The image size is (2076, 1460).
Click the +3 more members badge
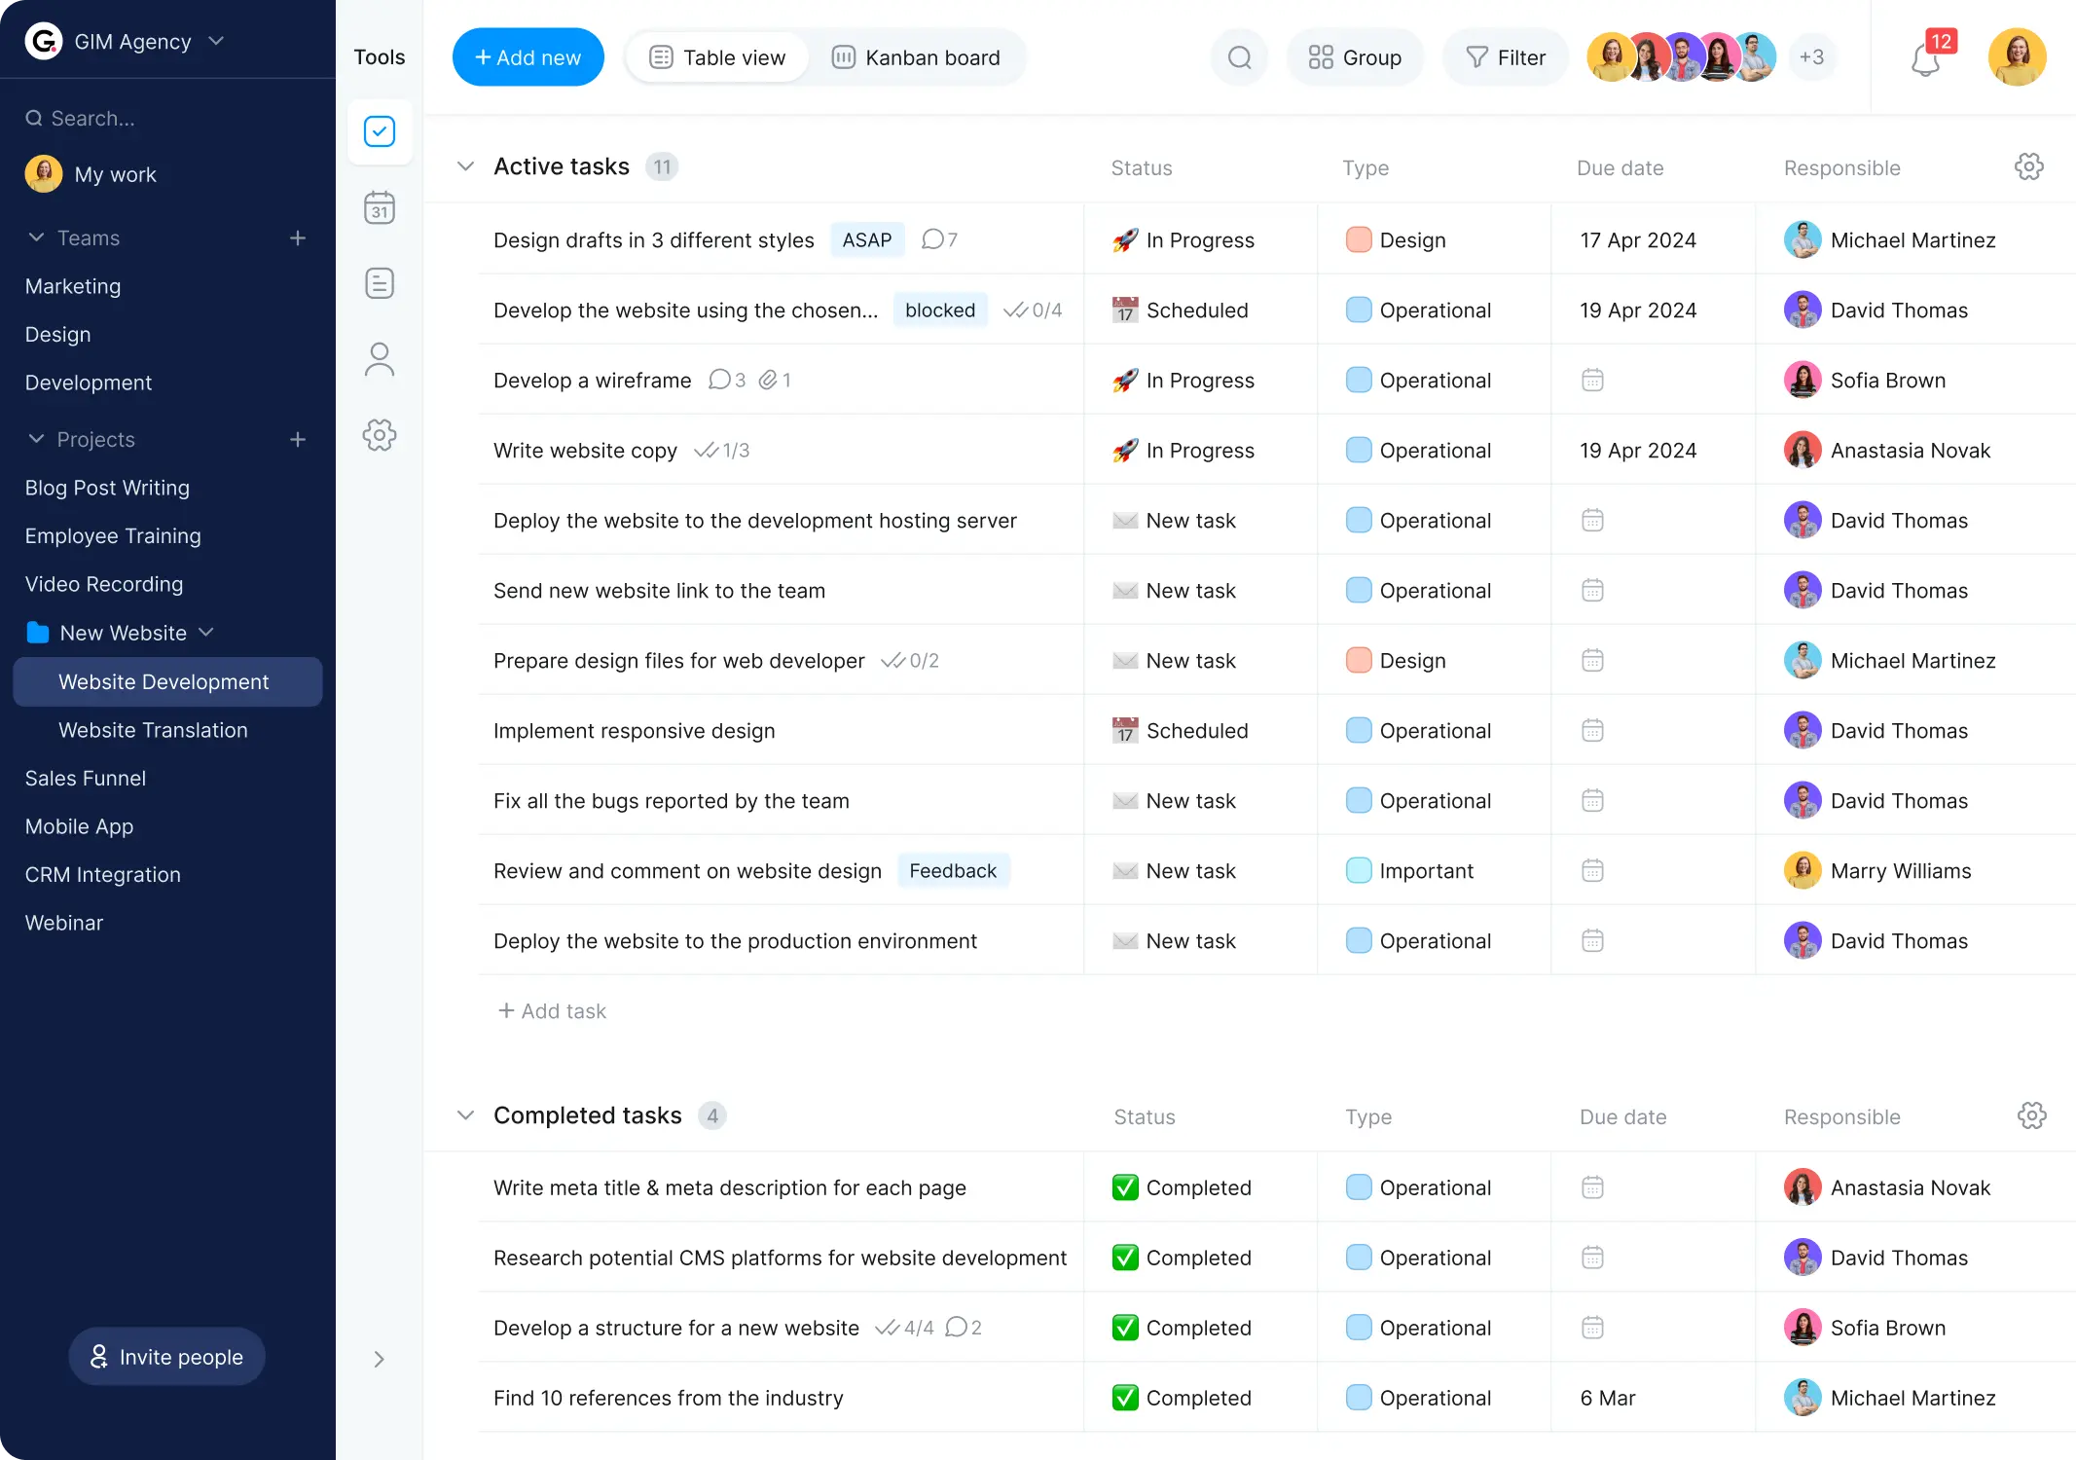click(x=1811, y=57)
